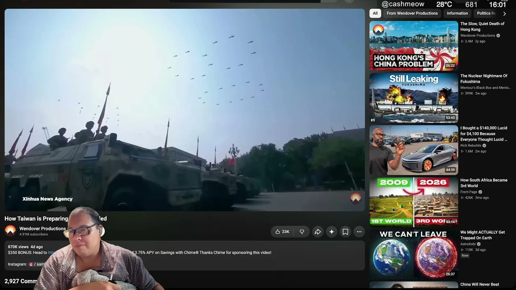The width and height of the screenshot is (516, 290).
Task: Open the three-dot more actions menu
Action: [x=359, y=232]
